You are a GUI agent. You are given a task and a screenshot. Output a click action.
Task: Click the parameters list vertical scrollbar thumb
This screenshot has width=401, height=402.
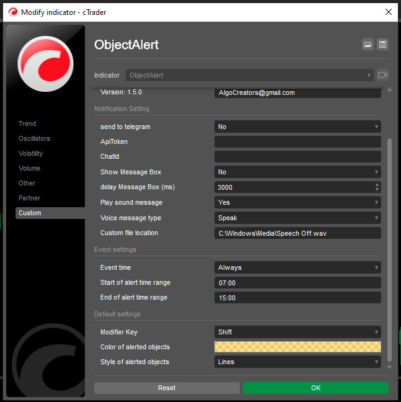[x=389, y=250]
